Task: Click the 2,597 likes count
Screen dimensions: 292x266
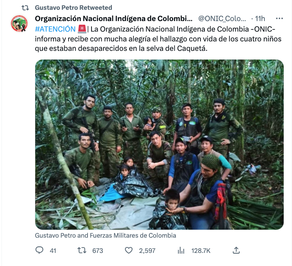Action: pyautogui.click(x=147, y=251)
